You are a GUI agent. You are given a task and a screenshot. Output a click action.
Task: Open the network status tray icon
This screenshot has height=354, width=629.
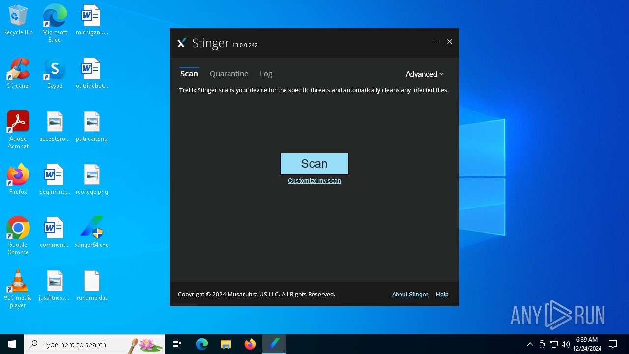[x=554, y=344]
